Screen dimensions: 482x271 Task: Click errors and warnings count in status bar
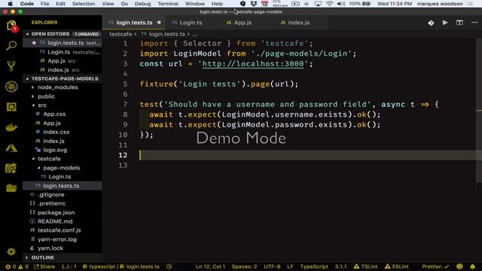click(x=17, y=266)
